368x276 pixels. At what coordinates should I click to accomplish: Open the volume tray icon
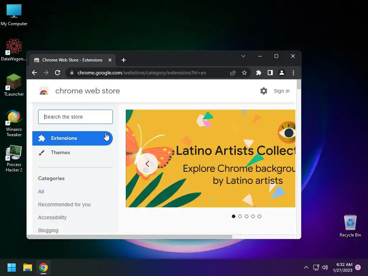point(325,267)
